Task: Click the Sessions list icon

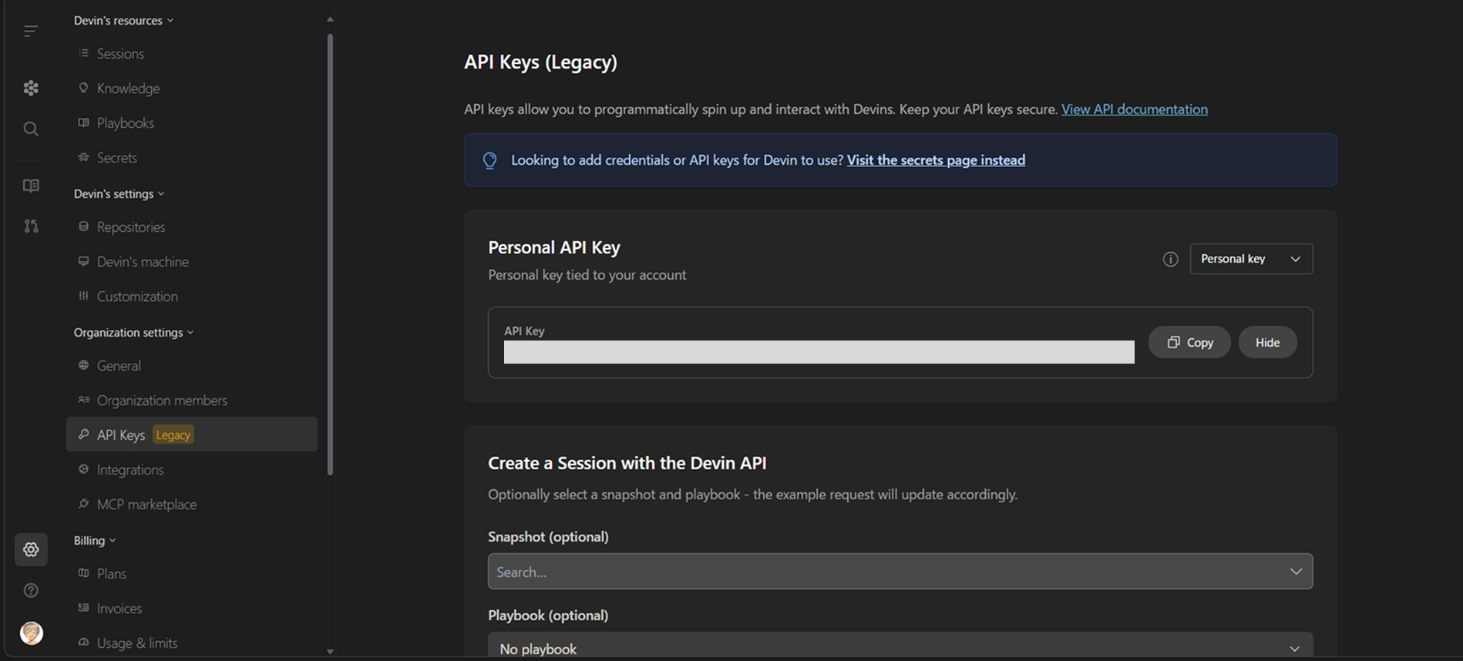Action: click(x=83, y=53)
